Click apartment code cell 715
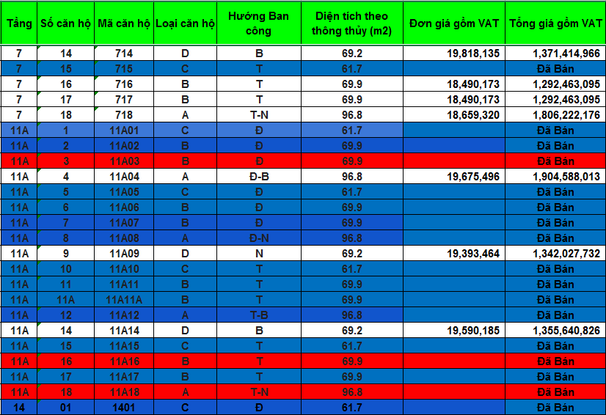Screen dimensions: 606x415 (124, 68)
